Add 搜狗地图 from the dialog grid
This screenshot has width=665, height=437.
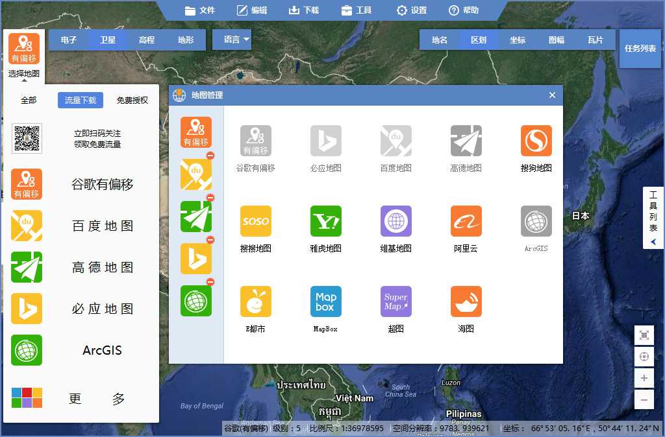pos(536,141)
